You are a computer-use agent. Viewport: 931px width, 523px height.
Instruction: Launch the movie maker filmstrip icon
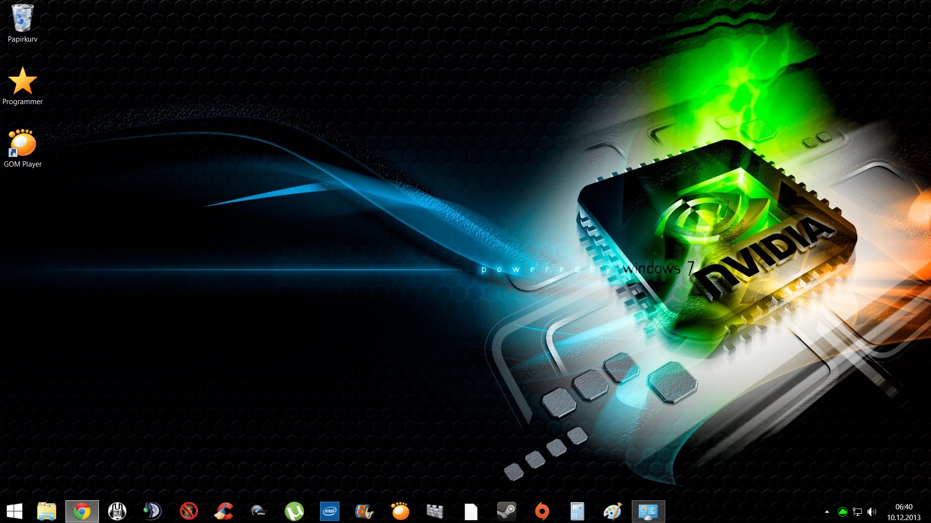[x=365, y=511]
